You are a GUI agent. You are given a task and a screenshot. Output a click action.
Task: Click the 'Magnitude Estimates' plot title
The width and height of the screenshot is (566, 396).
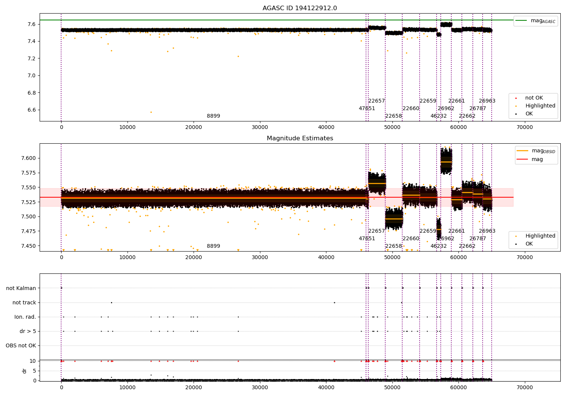pyautogui.click(x=300, y=138)
